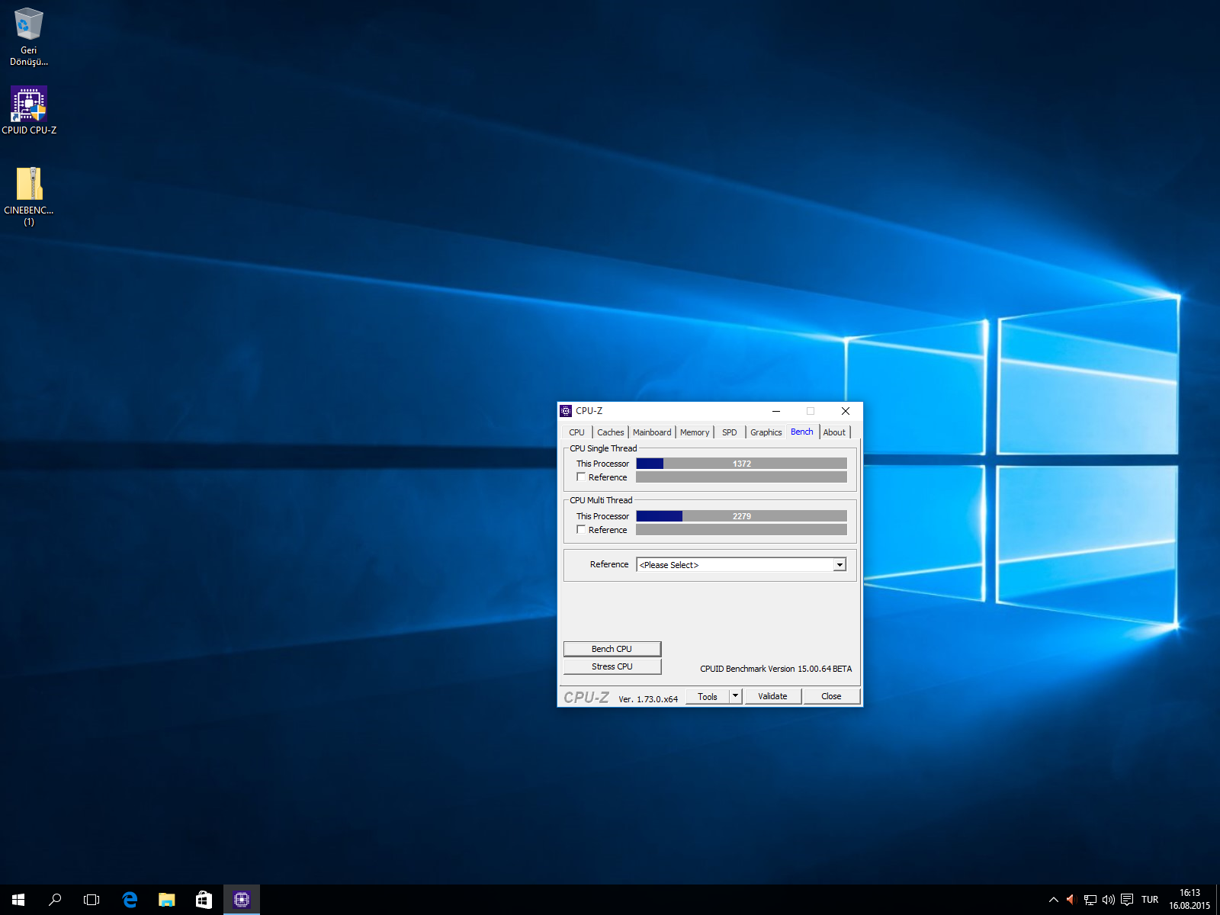
Task: Click the Single Thread 1372 score bar
Action: point(742,464)
